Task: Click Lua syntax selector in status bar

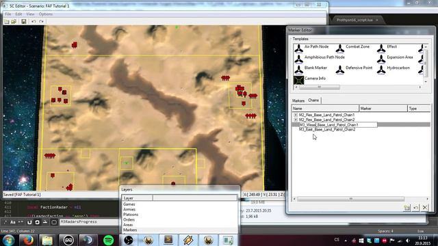Action: 420,231
